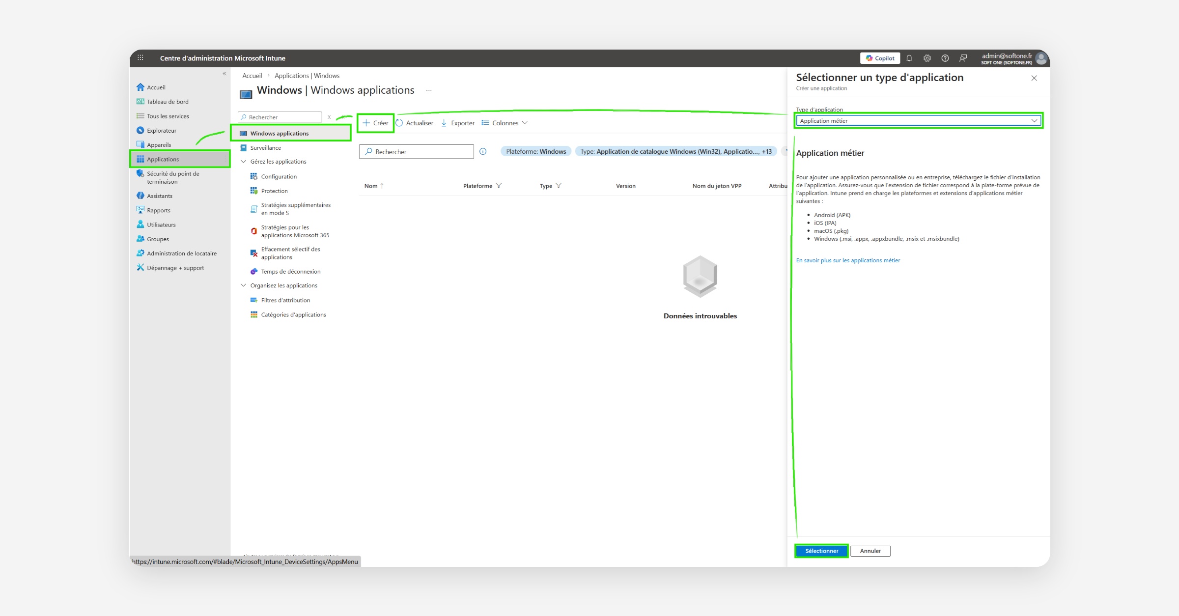Screen dimensions: 1179x616
Task: Collapse the left navigation with the double chevron
Action: pos(225,74)
